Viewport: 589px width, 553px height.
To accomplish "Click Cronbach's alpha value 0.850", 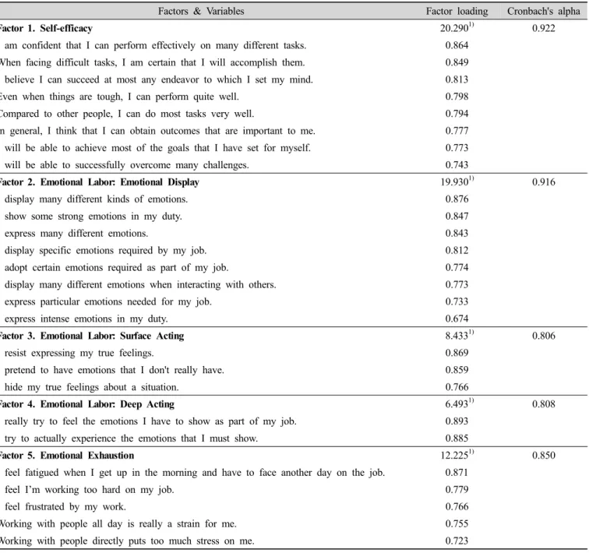I will [544, 456].
